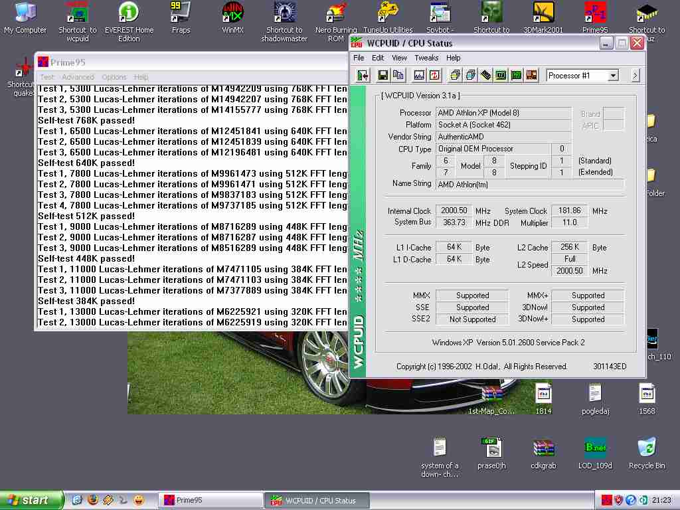The height and width of the screenshot is (510, 680).
Task: Open the EVEREST Home Edition desktop icon
Action: [x=129, y=13]
